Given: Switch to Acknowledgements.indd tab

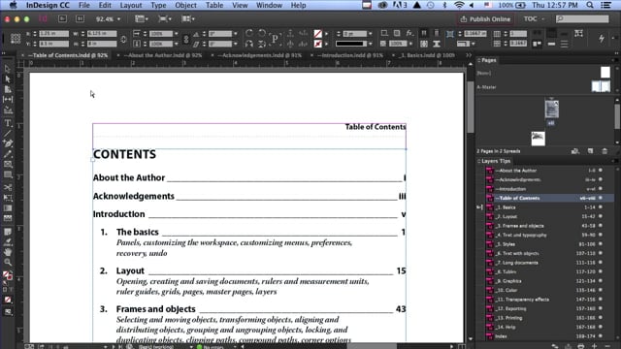Looking at the screenshot, I should click(x=259, y=55).
